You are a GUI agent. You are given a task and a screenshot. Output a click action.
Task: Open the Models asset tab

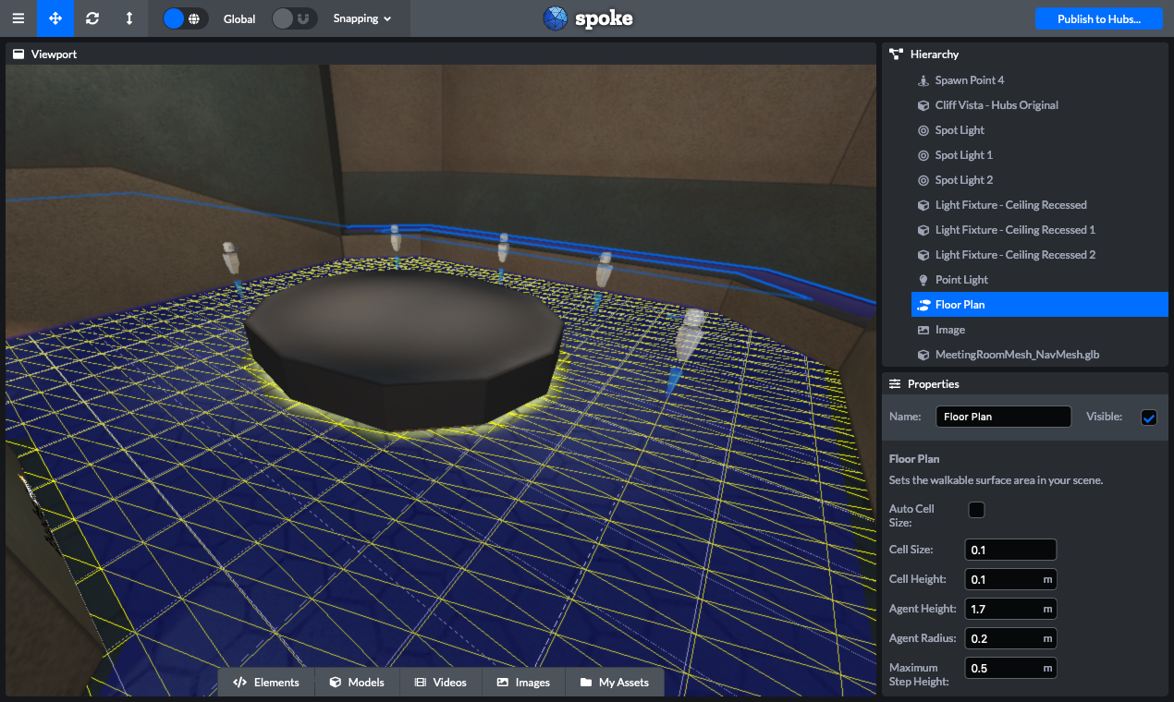(357, 683)
